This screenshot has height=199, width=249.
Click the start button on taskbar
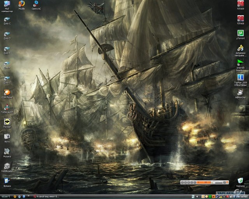[6, 196]
